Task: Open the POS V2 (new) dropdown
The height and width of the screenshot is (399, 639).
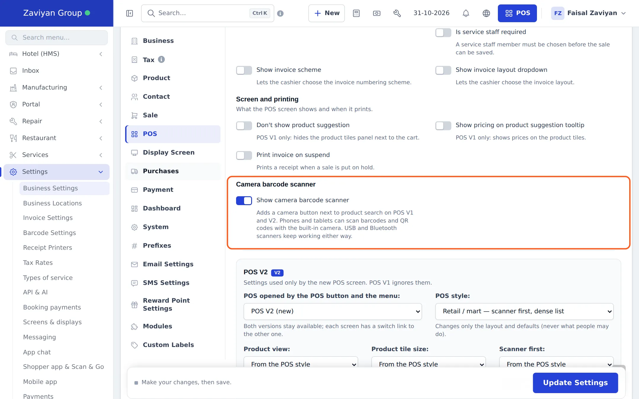Action: click(x=333, y=311)
